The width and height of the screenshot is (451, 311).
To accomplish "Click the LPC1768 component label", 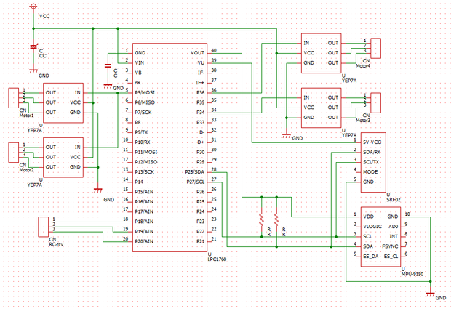I will tap(218, 259).
